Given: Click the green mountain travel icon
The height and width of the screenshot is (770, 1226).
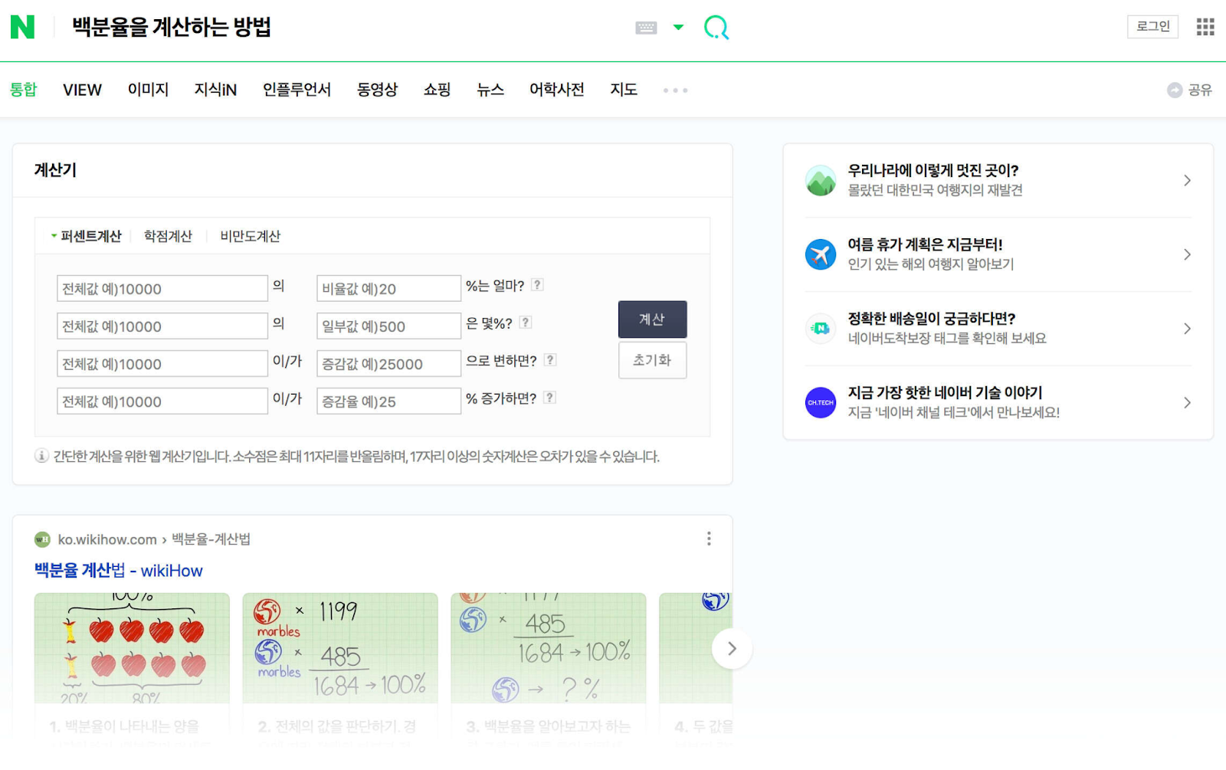Looking at the screenshot, I should tap(821, 181).
